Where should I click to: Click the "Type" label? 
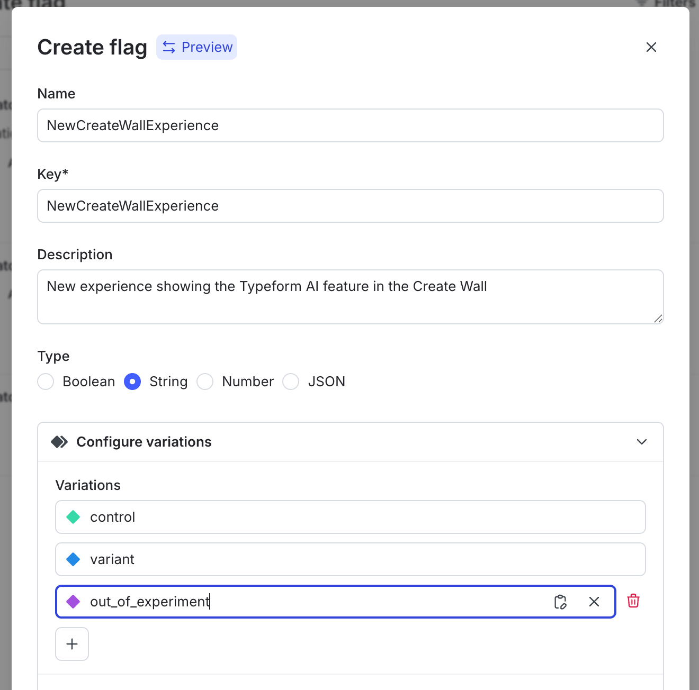pyautogui.click(x=53, y=356)
